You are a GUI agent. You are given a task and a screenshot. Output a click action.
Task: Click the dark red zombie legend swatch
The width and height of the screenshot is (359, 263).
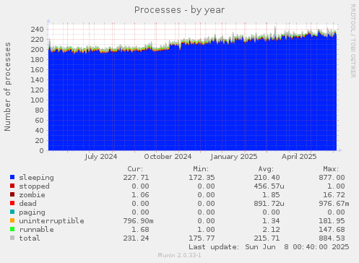(12, 194)
